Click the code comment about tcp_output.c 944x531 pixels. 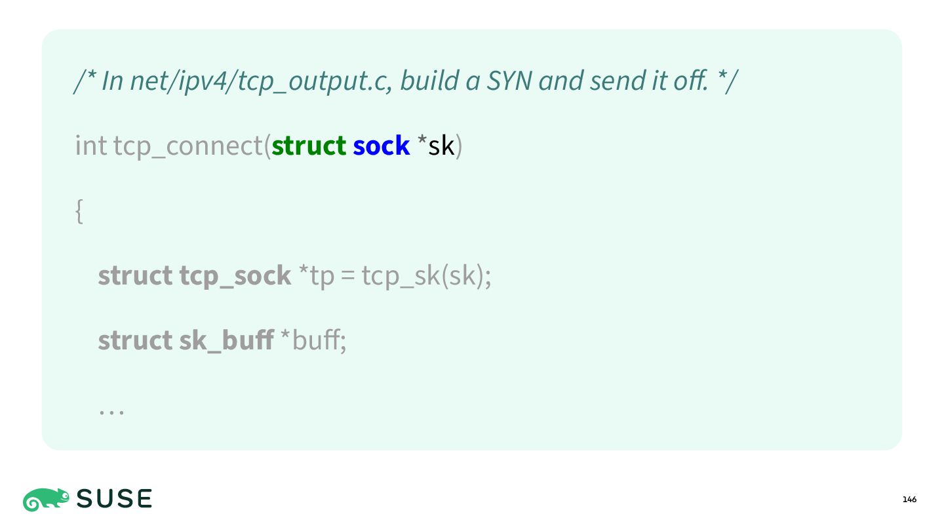tap(406, 81)
